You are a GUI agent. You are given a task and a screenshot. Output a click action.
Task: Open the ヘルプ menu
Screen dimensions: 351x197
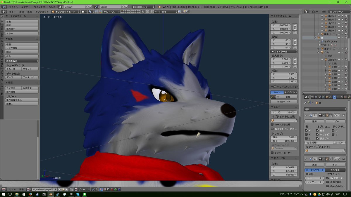pos(52,6)
